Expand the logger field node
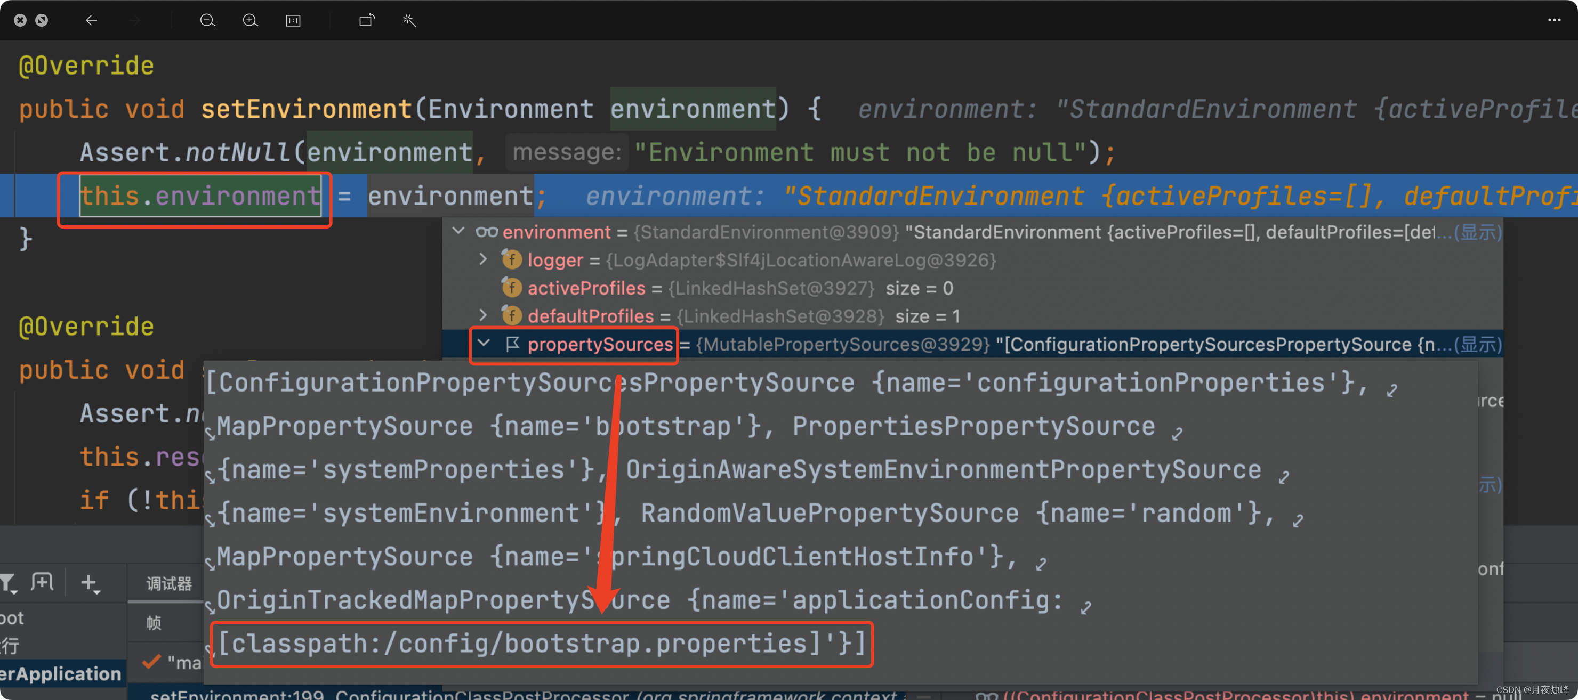Viewport: 1578px width, 700px height. [x=484, y=259]
